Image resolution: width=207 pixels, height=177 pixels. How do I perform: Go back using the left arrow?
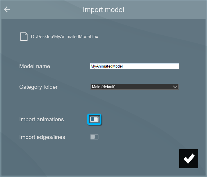[x=7, y=9]
